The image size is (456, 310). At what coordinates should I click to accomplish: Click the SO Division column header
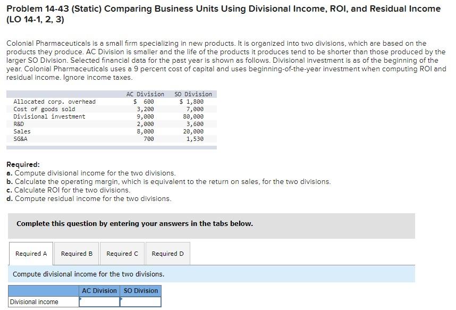click(x=140, y=290)
